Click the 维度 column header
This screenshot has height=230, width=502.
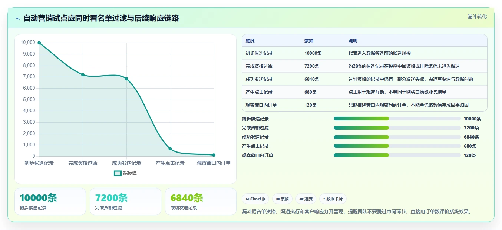pos(250,41)
